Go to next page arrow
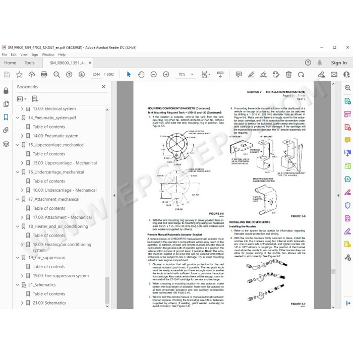 [x=82, y=74]
